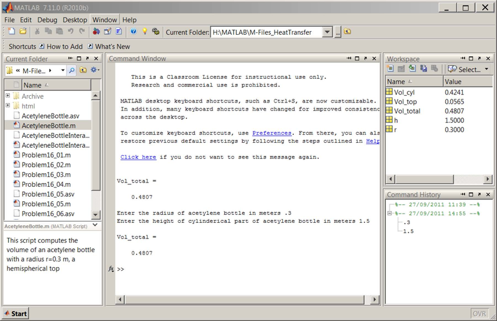Click the file list scroll-down arrow

point(96,215)
